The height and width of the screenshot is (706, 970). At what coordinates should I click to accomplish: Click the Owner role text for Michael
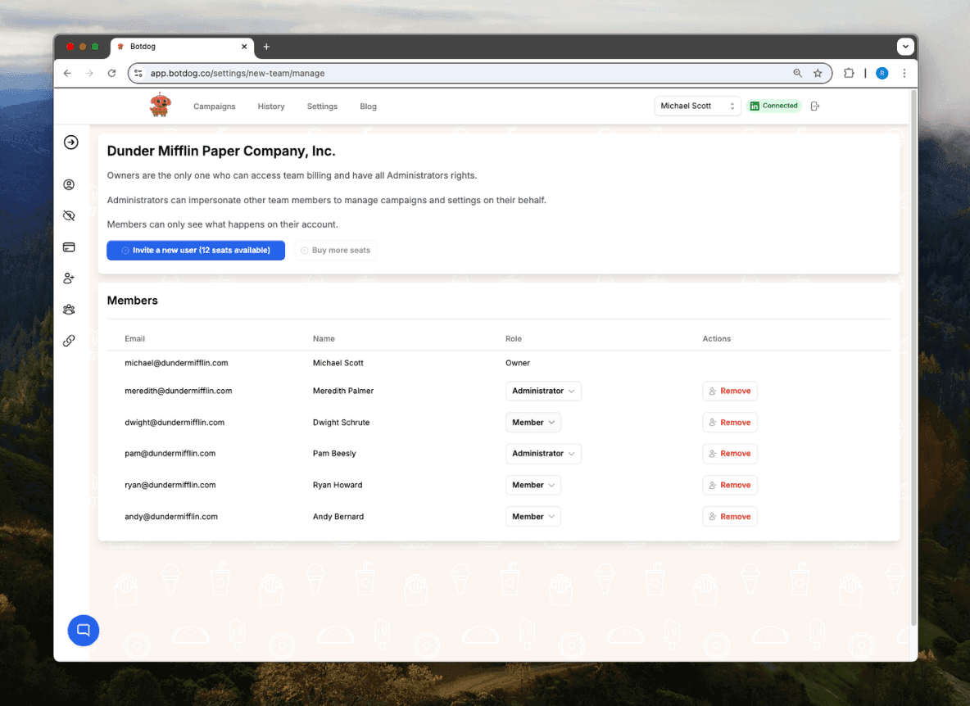518,363
